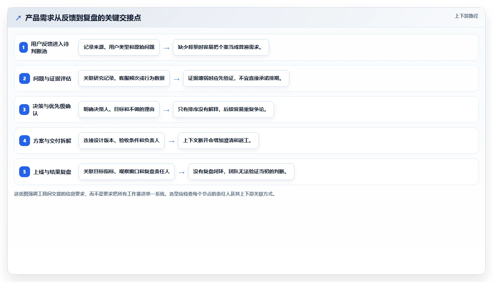Select step badge number 5
Image resolution: width=493 pixels, height=282 pixels.
[25, 172]
